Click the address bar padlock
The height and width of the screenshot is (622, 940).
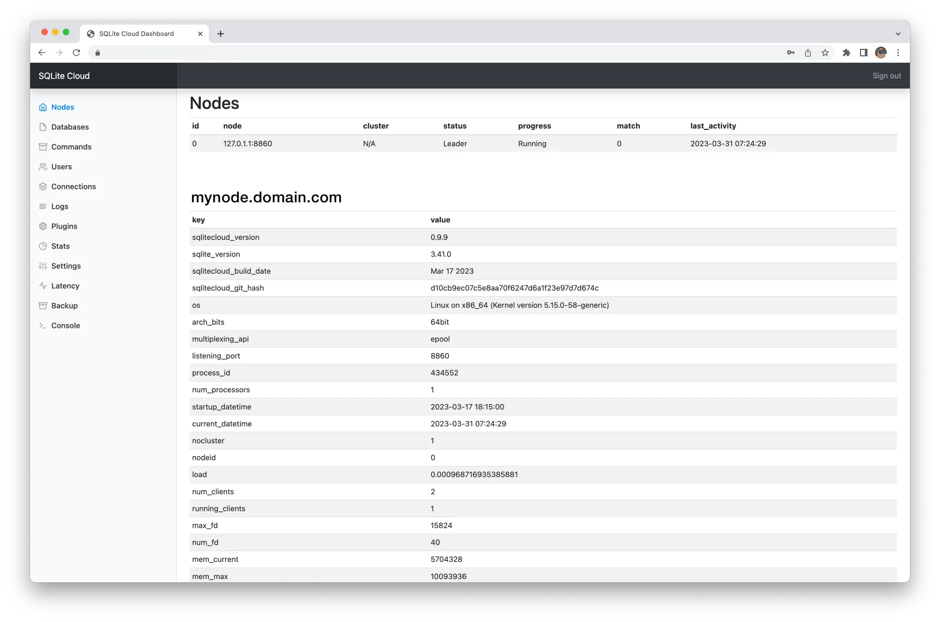(97, 53)
